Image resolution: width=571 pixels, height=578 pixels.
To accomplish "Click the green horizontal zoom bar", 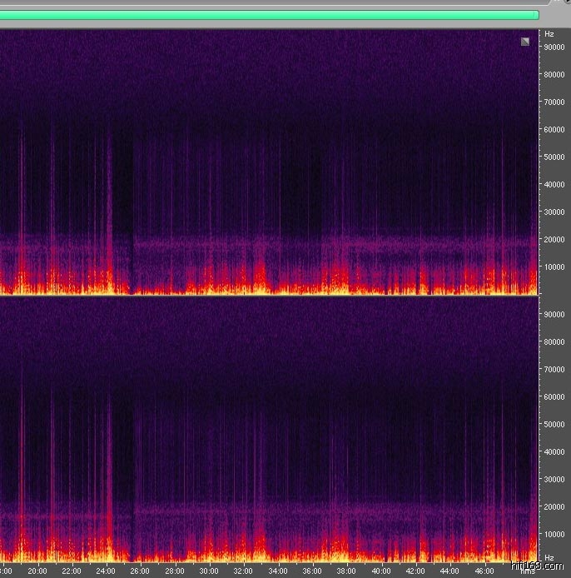I will pos(266,15).
